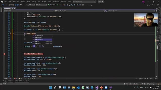Image resolution: width=161 pixels, height=90 pixels.
Task: Open the Lesson15.Program type dropdown
Action: coord(79,11)
